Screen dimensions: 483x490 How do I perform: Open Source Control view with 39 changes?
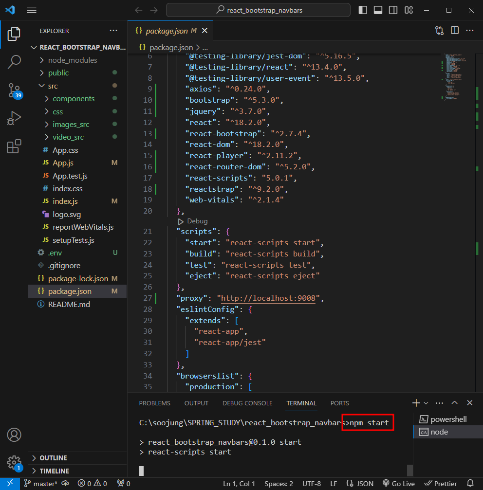pyautogui.click(x=14, y=91)
